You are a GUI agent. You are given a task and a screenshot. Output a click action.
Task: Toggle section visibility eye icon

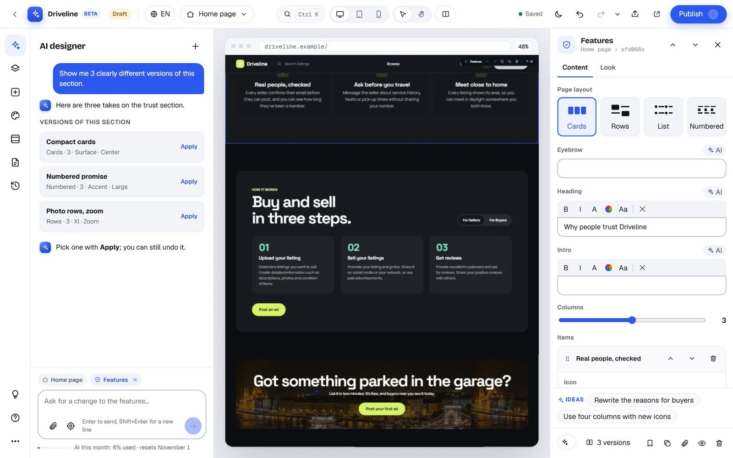click(702, 443)
